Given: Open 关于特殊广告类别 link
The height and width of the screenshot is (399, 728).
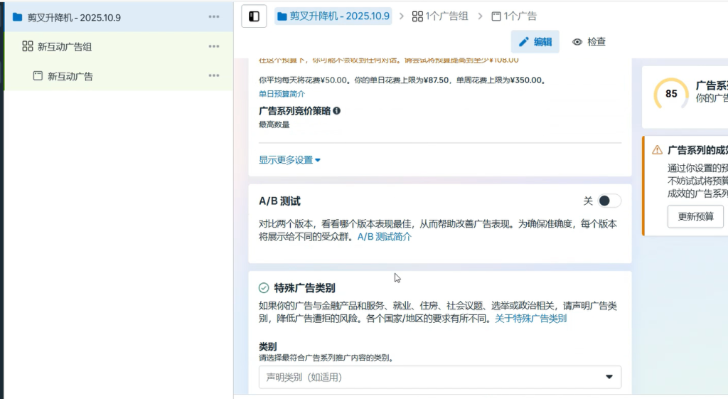Looking at the screenshot, I should (x=530, y=319).
